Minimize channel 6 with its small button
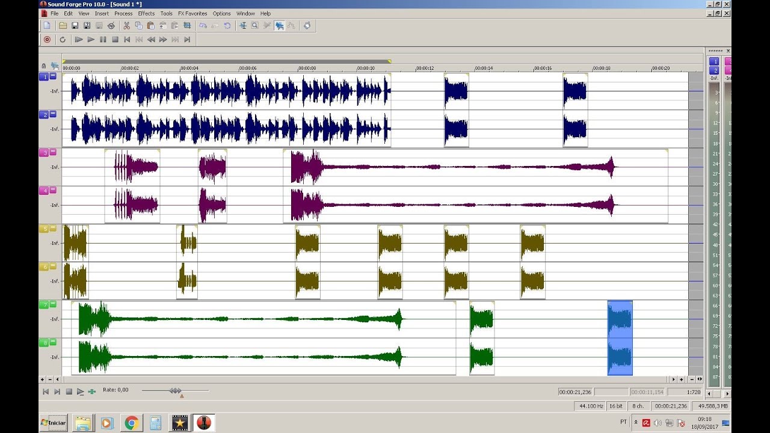The width and height of the screenshot is (770, 433). (53, 266)
